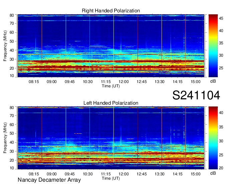Click the 20 value on the bottom color bar scale

221,168
